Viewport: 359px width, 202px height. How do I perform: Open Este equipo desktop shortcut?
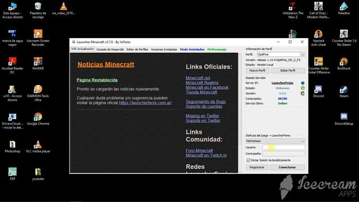(12, 11)
